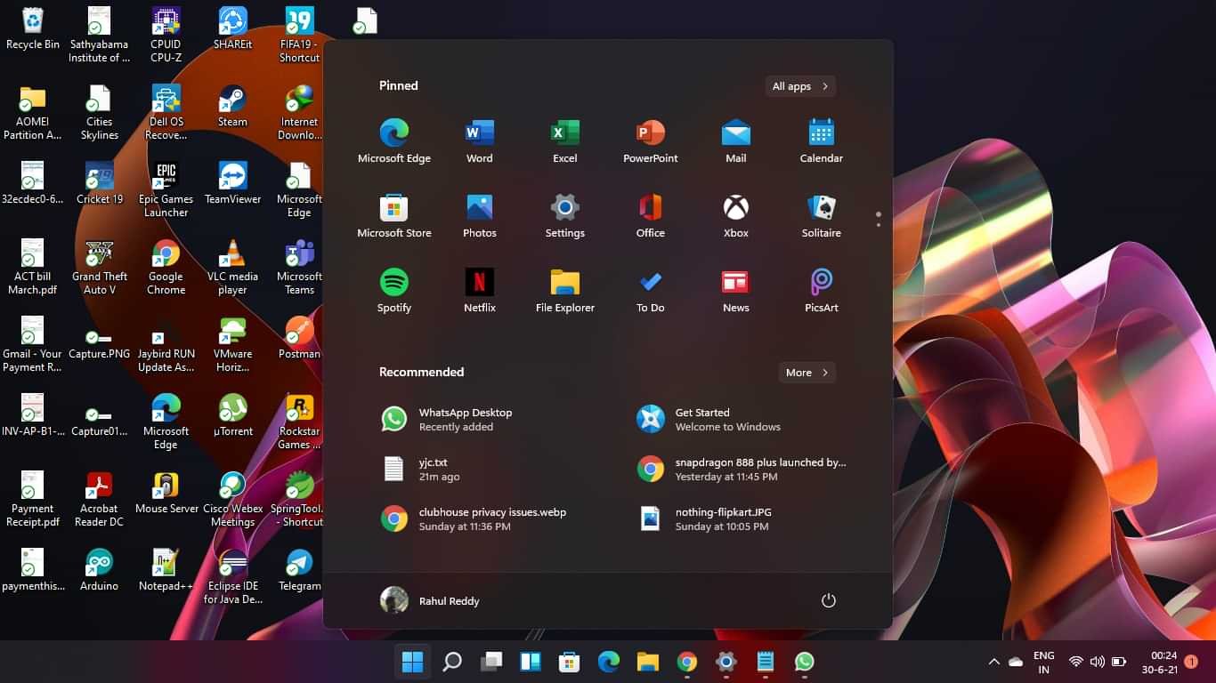Image resolution: width=1216 pixels, height=683 pixels.
Task: Select the SHAREit desktop icon
Action: (x=232, y=28)
